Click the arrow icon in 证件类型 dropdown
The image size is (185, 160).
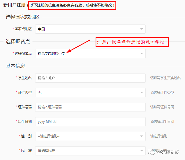tap(142, 93)
